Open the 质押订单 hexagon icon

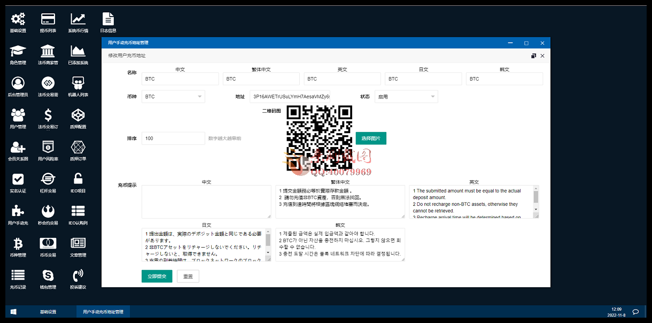[78, 148]
